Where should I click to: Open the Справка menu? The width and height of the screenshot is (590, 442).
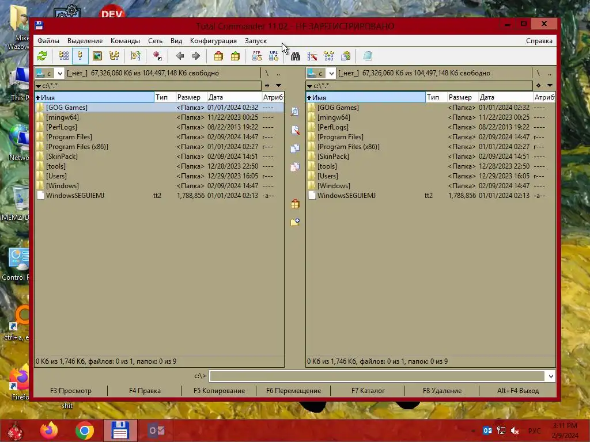tap(539, 41)
